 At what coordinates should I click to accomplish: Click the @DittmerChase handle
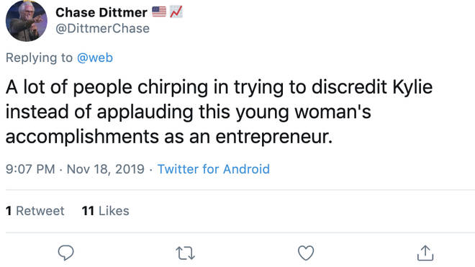(x=102, y=29)
